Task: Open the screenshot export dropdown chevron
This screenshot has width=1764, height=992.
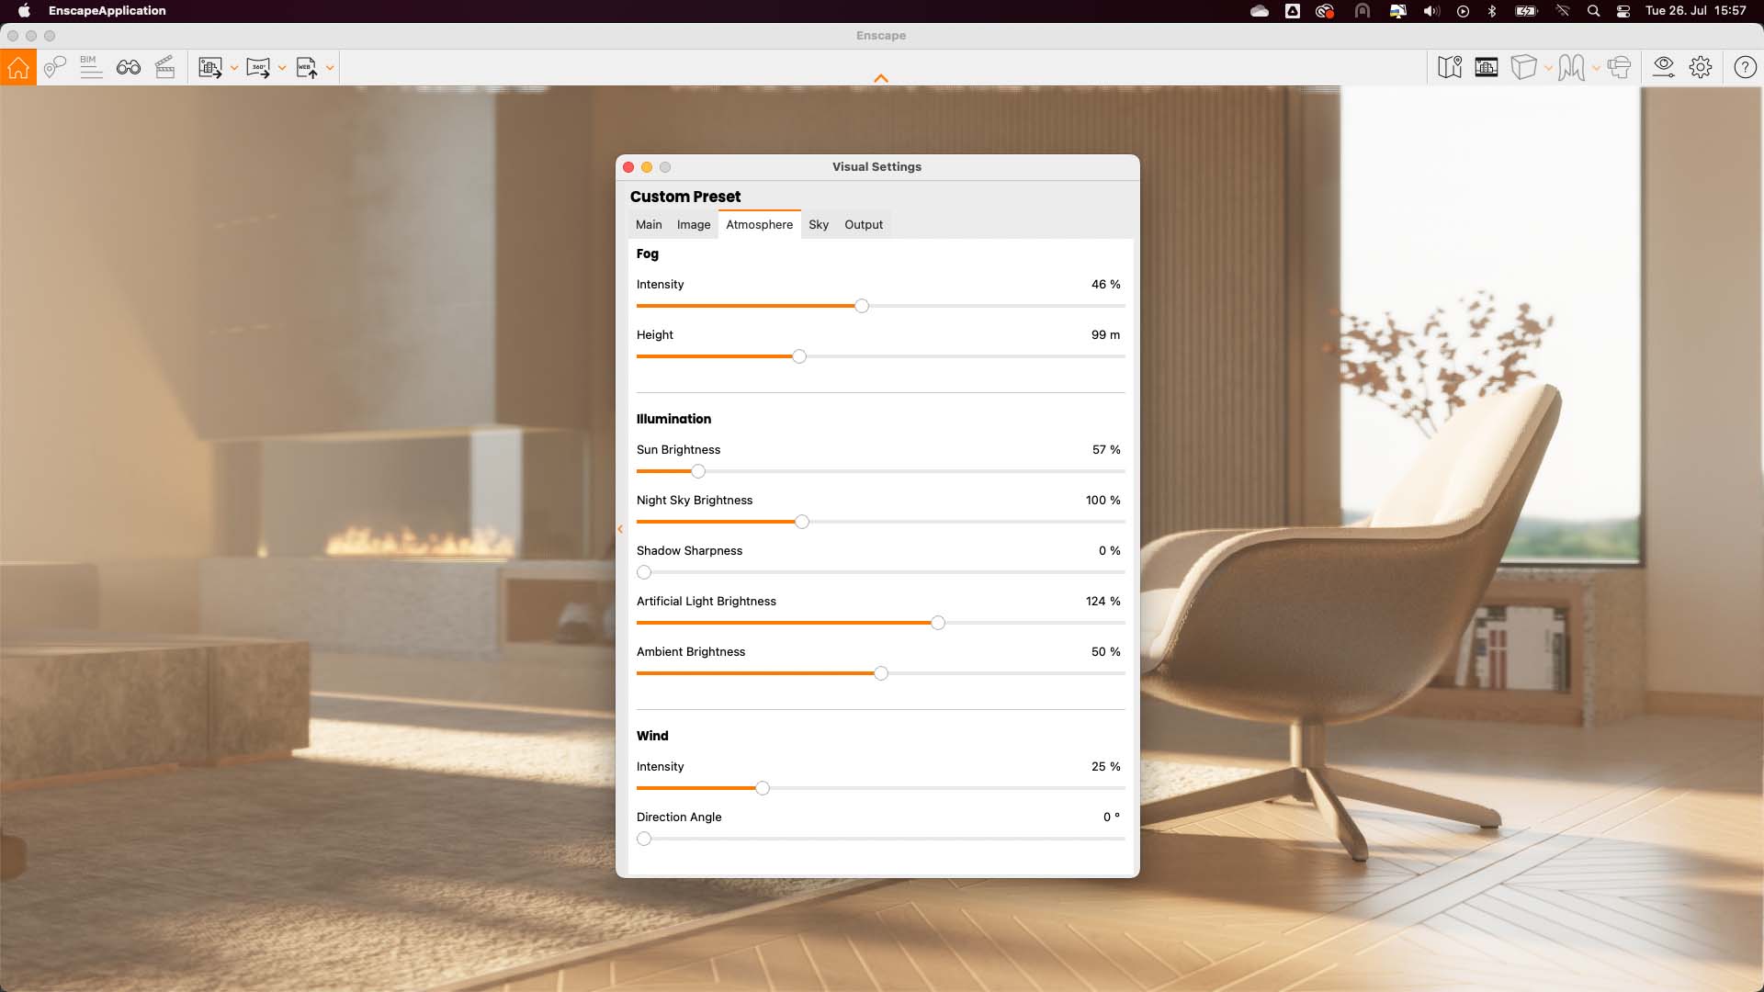Action: click(235, 67)
